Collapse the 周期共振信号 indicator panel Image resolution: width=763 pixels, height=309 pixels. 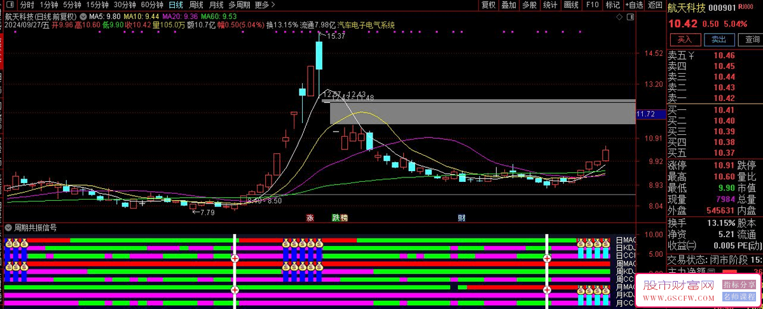(x=8, y=227)
